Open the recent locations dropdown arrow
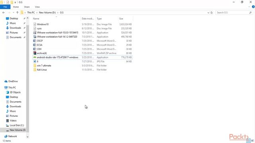Viewport: 255px width, 143px height. click(x=13, y=12)
